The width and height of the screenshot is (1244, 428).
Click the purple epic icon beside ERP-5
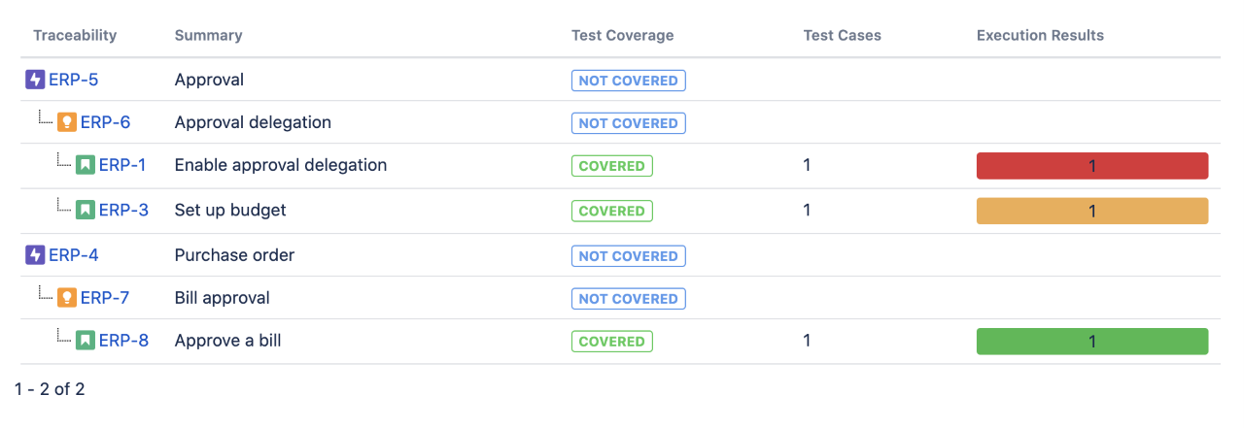(35, 80)
